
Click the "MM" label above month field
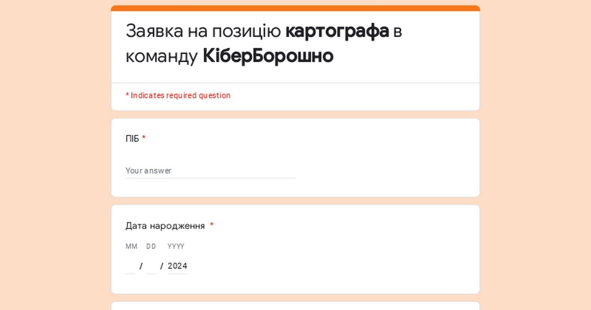pos(131,247)
